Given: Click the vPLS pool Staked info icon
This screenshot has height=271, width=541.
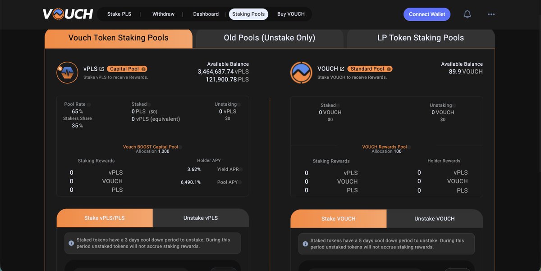Looking at the screenshot, I should [149, 104].
